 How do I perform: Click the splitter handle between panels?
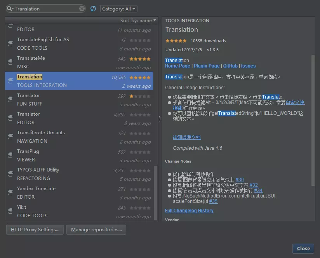(160, 118)
